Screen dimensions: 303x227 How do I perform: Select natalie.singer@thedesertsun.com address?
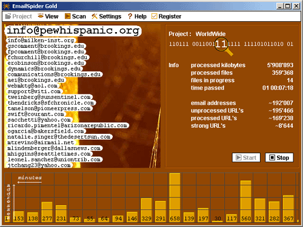coord(59,137)
